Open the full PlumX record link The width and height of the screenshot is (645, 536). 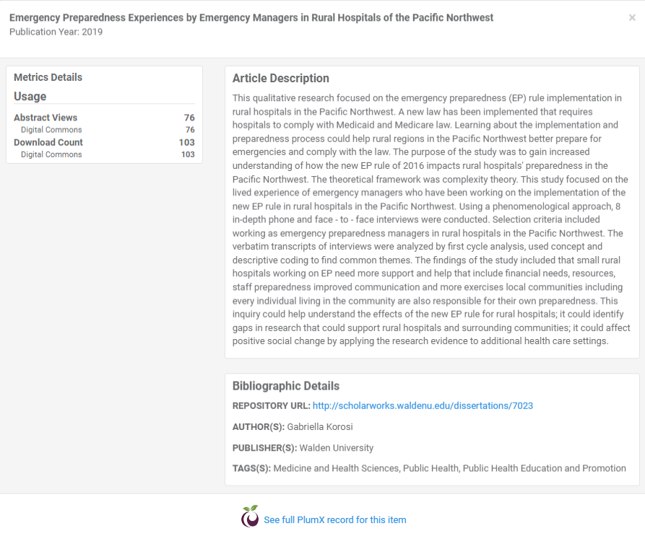[334, 519]
